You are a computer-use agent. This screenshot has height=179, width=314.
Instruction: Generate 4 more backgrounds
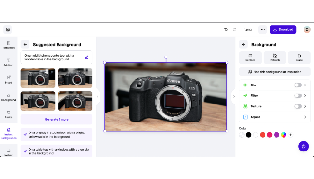tap(57, 119)
